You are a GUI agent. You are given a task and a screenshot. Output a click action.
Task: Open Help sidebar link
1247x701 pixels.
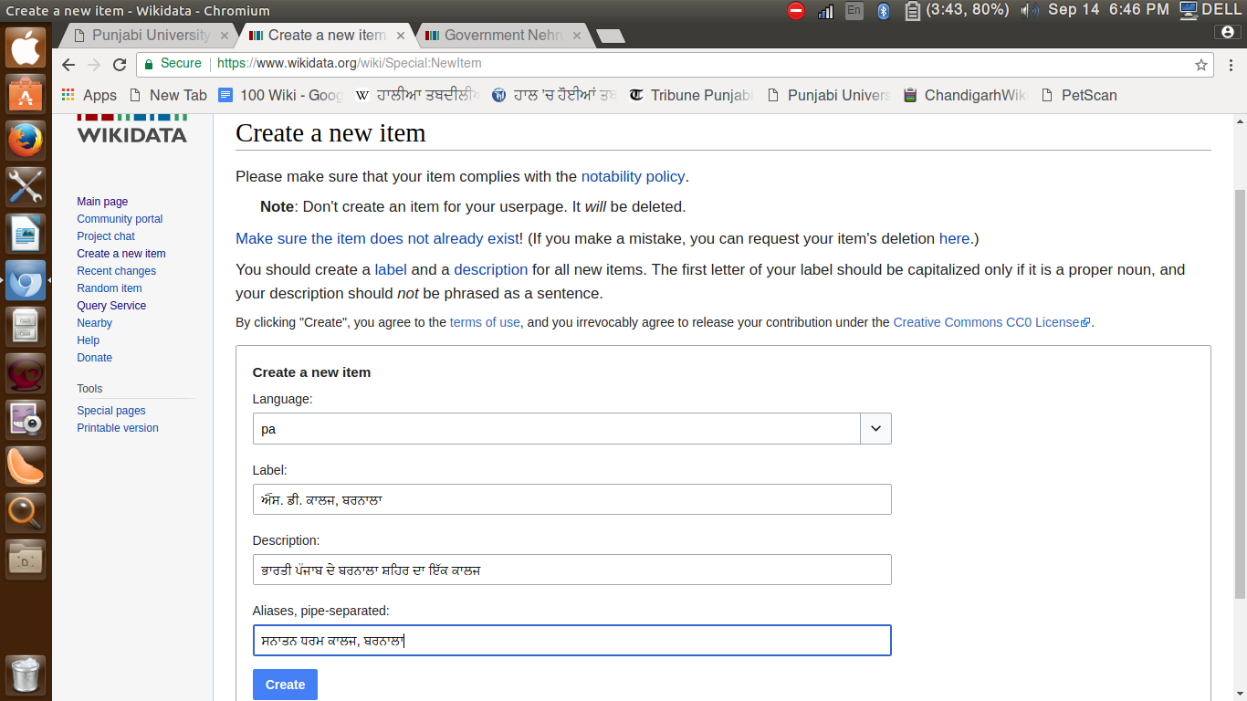click(88, 340)
